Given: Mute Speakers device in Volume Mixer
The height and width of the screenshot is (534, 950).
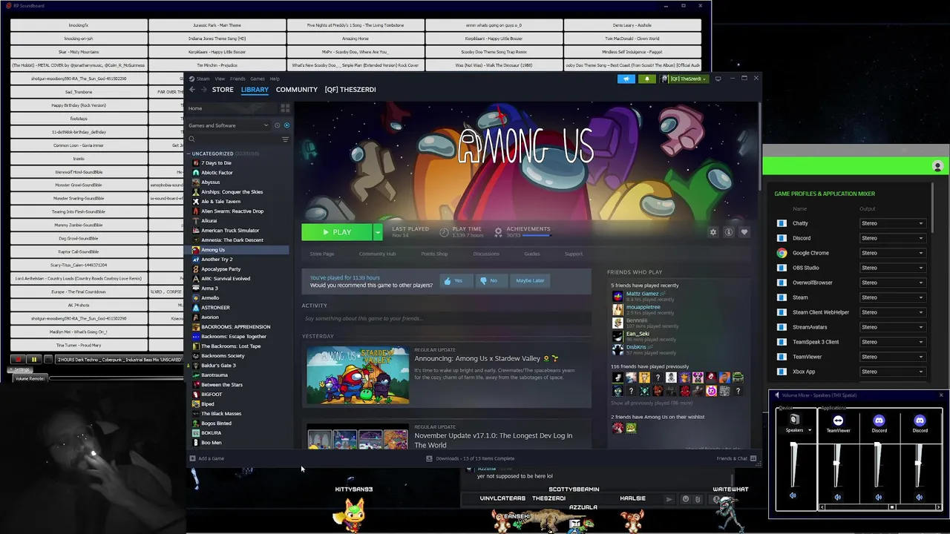Looking at the screenshot, I should (x=793, y=497).
